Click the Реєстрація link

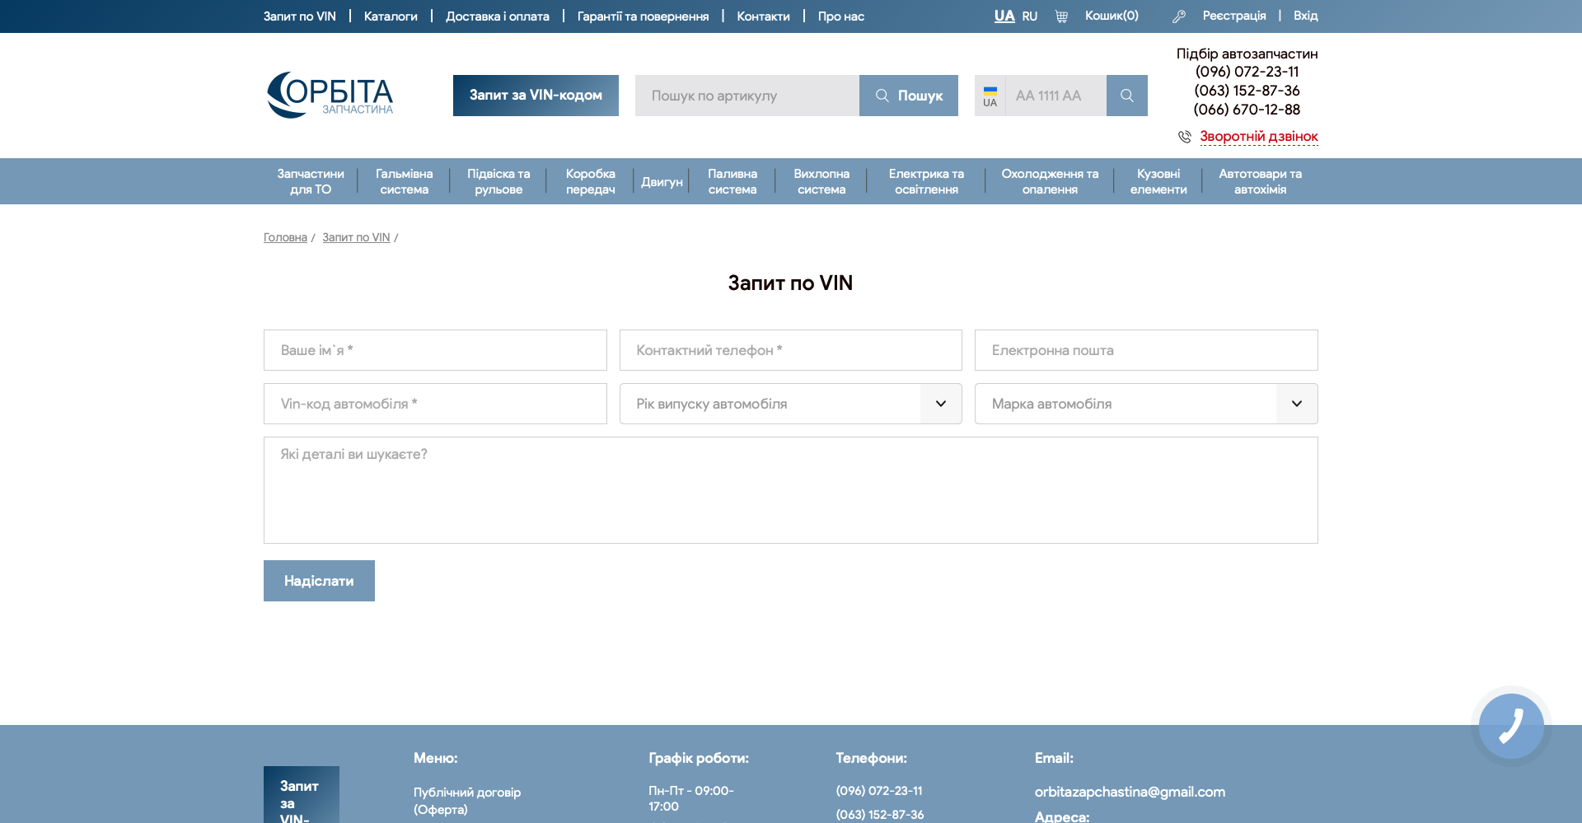point(1234,16)
